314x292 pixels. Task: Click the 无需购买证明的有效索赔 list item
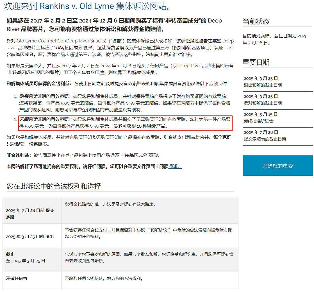(x=125, y=123)
